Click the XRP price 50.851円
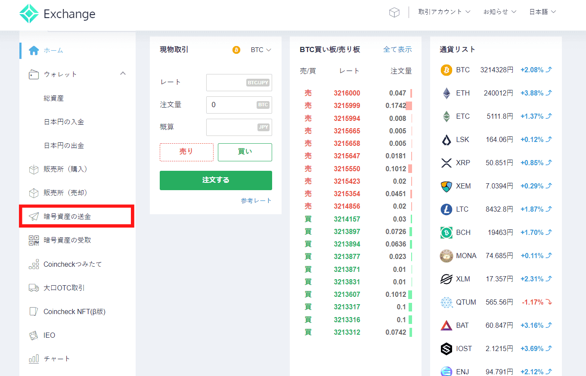Viewport: 586px width, 376px height. click(499, 163)
